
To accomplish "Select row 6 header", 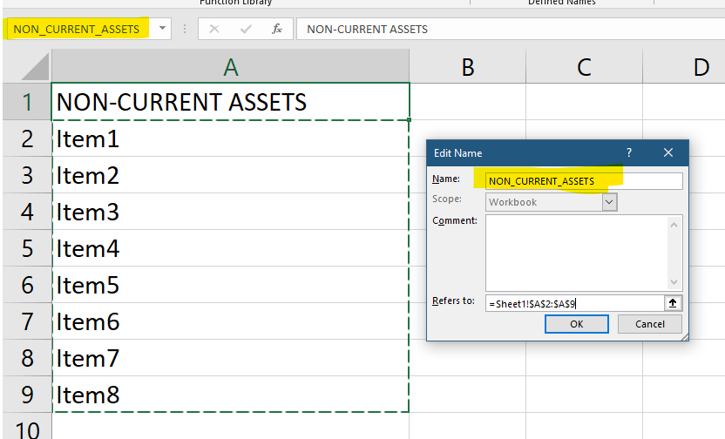I will coord(27,284).
